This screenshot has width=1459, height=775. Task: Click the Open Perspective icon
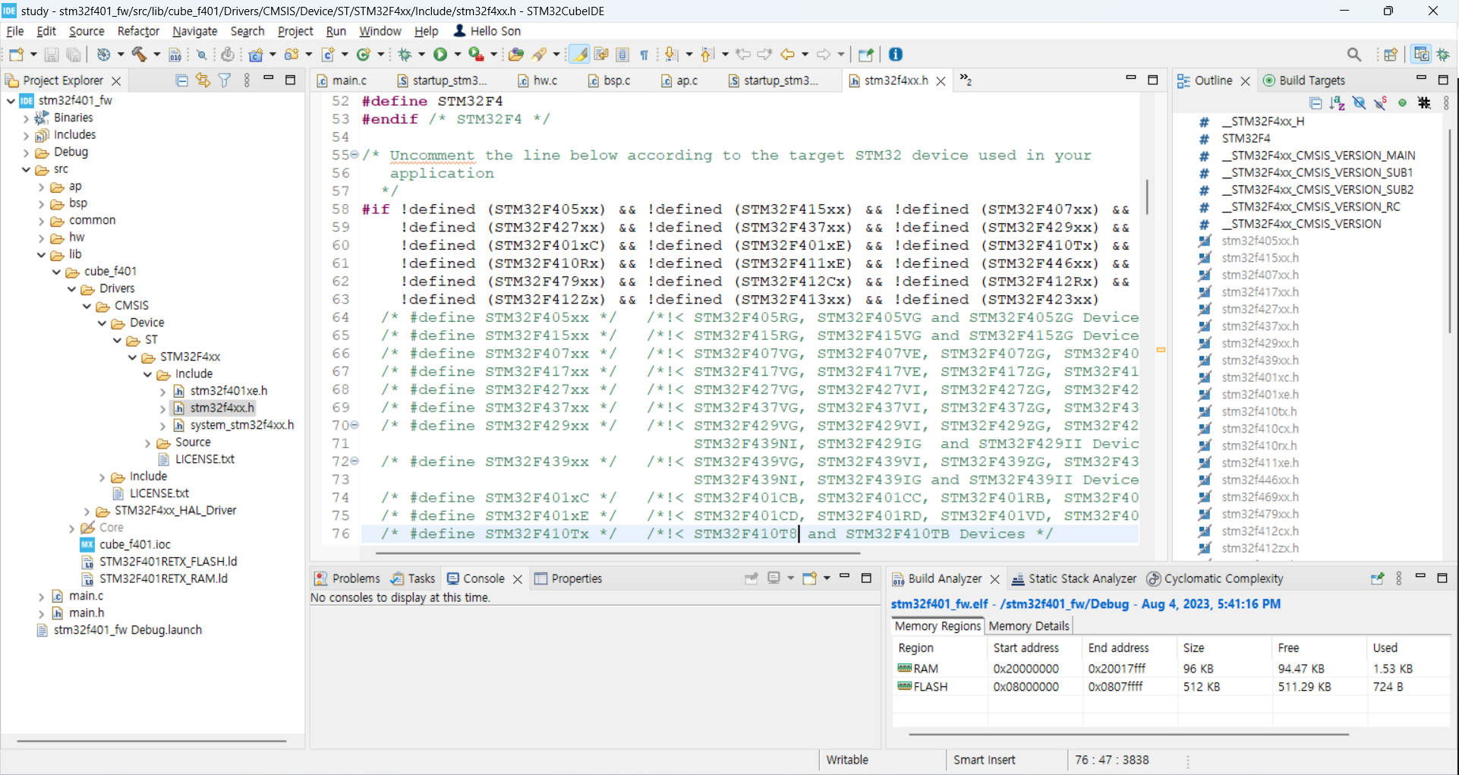coord(1391,54)
